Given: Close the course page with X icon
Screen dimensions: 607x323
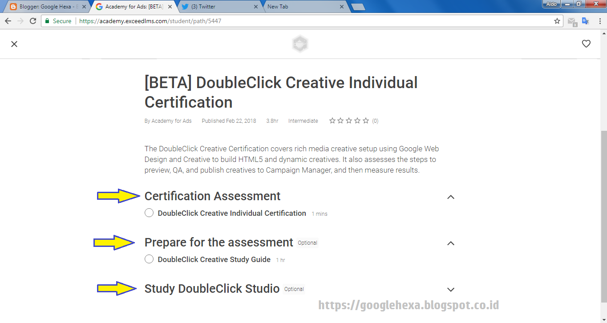Looking at the screenshot, I should [x=14, y=44].
